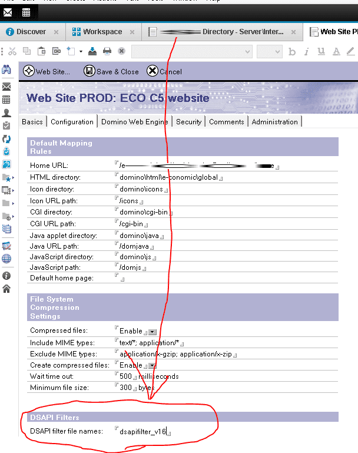
Task: Toggle bold formatting in toolbar
Action: point(292,52)
